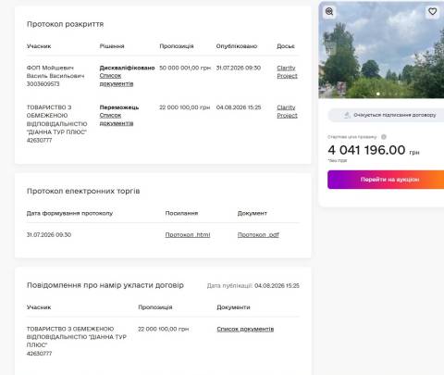Open document list for disqualified participant
This screenshot has height=375, width=444.
pyautogui.click(x=117, y=80)
